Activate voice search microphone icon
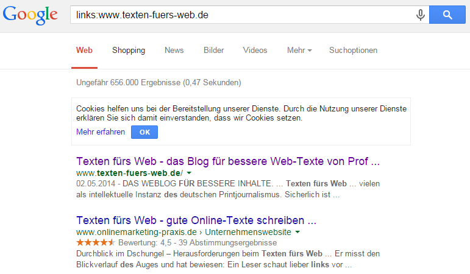Screen dimensions: 470x274 421,15
